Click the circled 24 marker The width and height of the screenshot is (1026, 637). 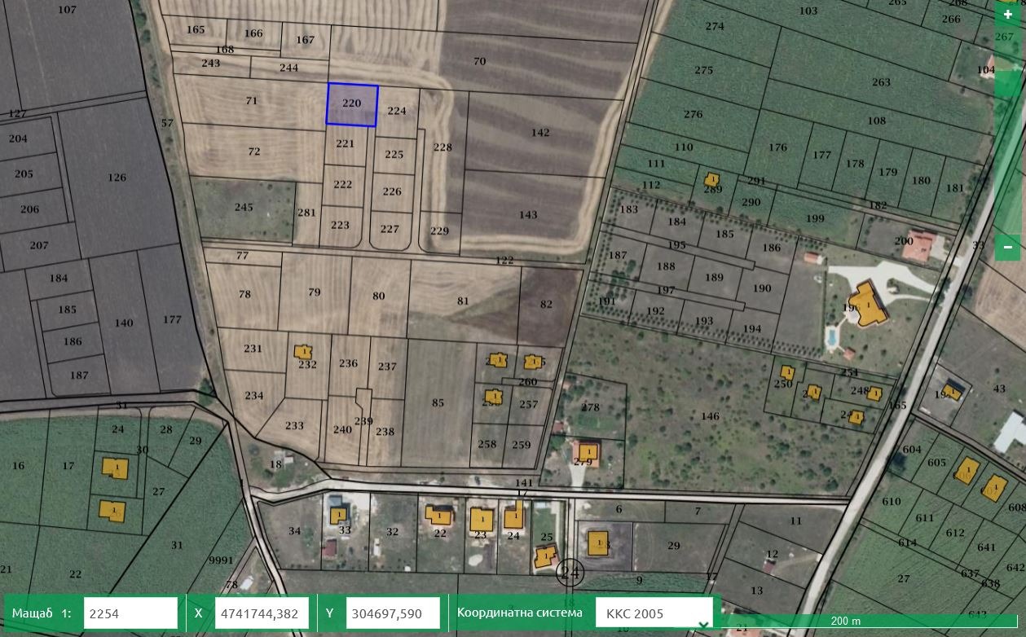(570, 573)
